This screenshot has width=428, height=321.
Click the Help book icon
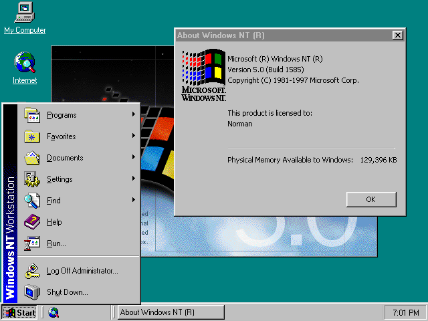click(33, 222)
